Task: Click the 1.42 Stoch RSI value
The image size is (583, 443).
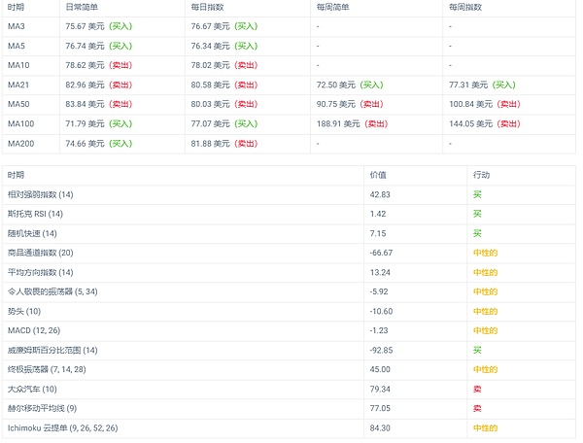Action: (x=378, y=214)
